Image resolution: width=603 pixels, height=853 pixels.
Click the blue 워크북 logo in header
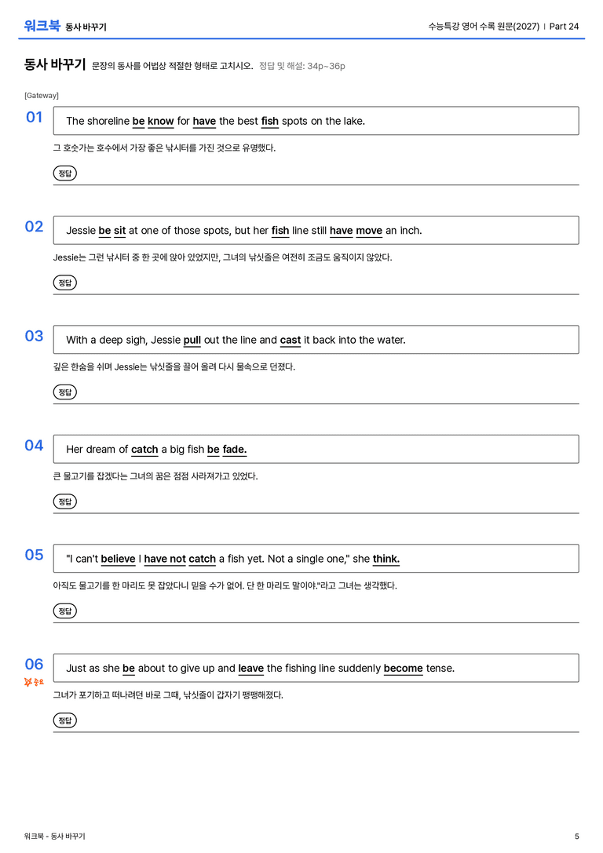click(x=42, y=26)
